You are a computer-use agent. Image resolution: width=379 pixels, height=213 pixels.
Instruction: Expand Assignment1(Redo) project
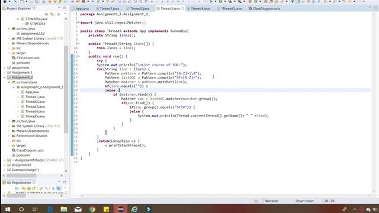tap(4, 160)
